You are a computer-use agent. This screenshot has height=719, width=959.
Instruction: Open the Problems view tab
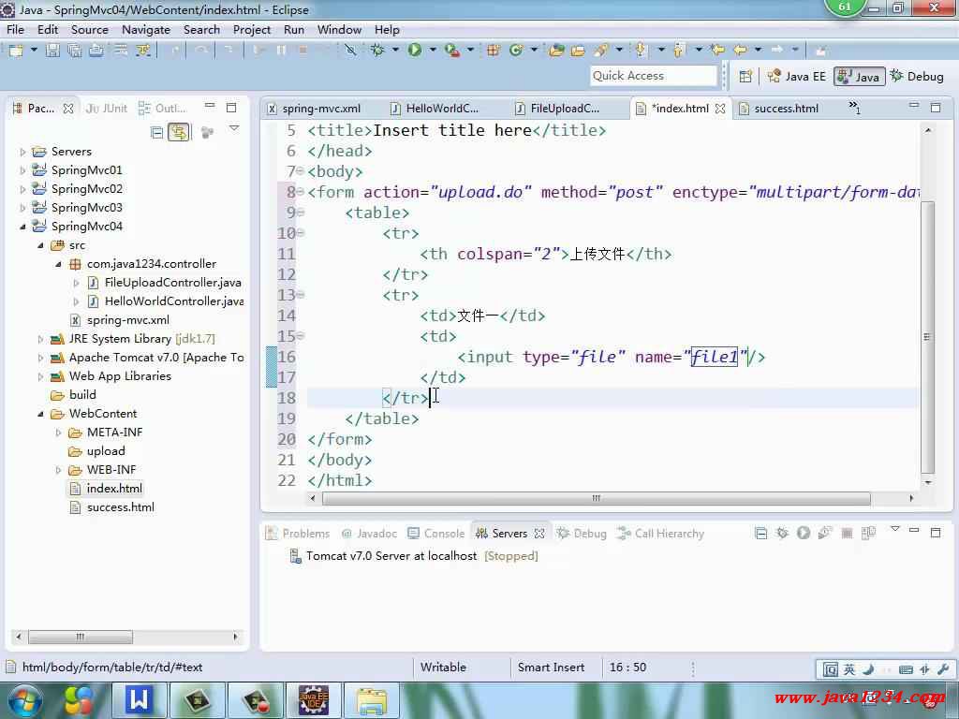pyautogui.click(x=298, y=534)
